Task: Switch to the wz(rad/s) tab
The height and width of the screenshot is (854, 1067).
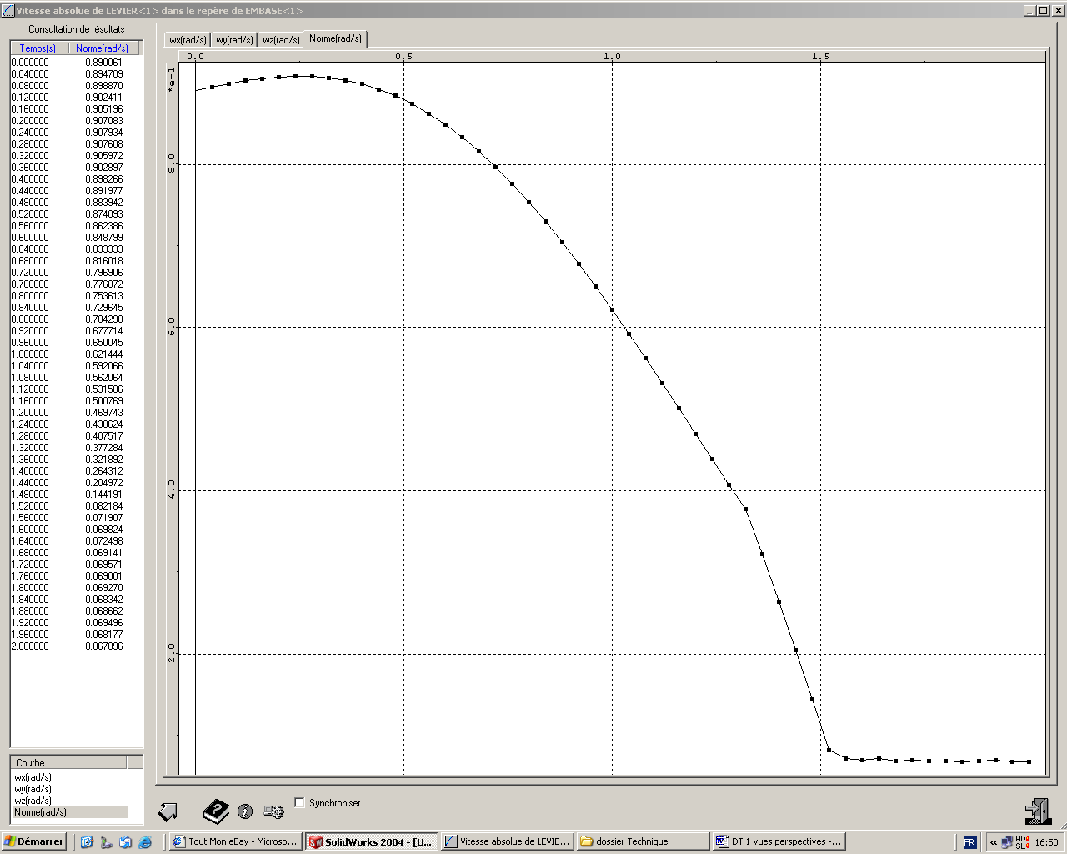Action: point(281,40)
